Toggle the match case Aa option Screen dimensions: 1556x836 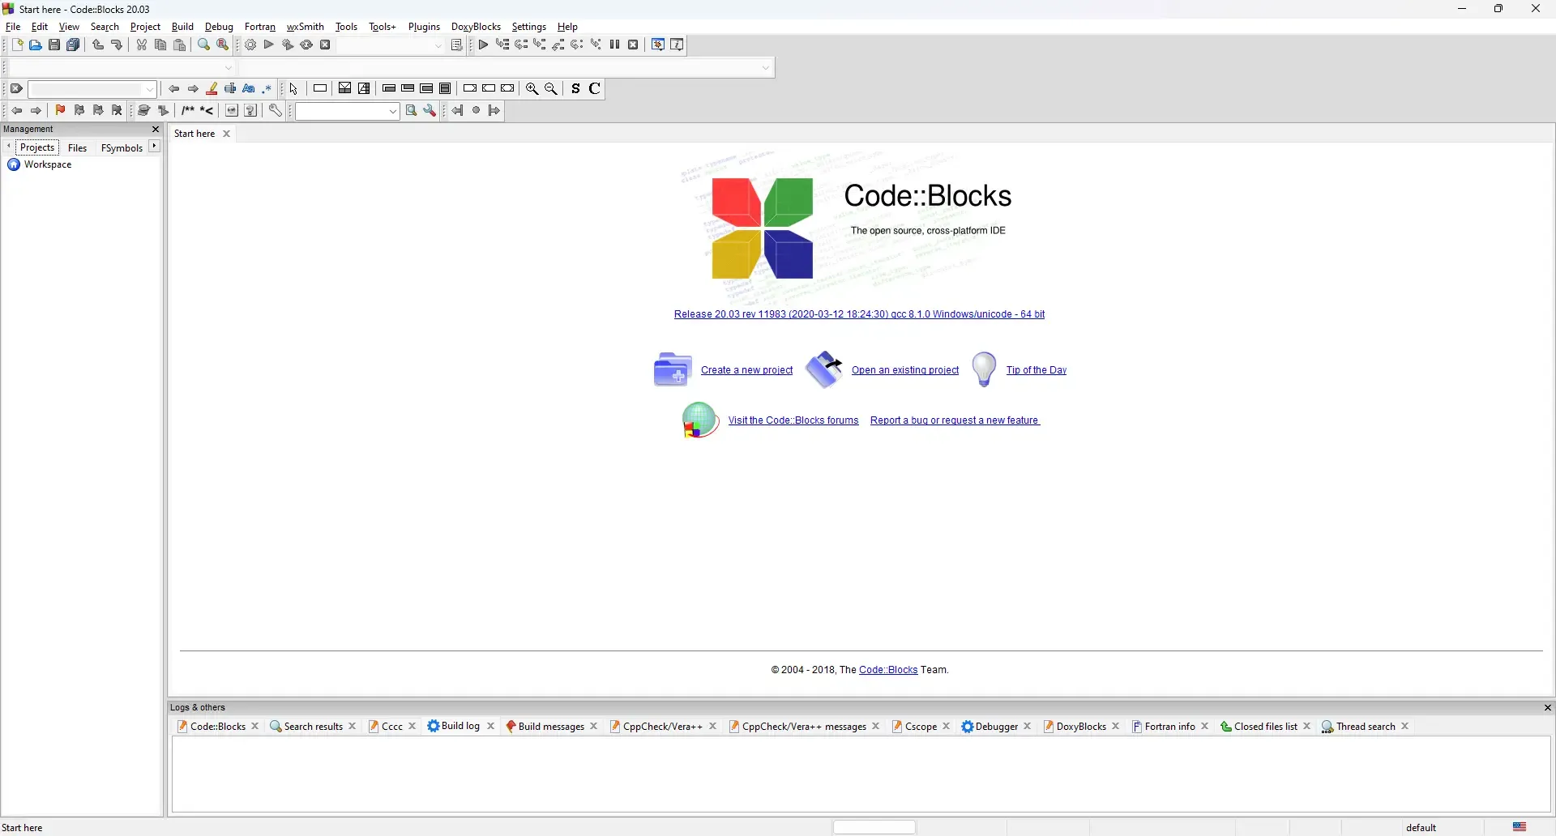pyautogui.click(x=250, y=89)
